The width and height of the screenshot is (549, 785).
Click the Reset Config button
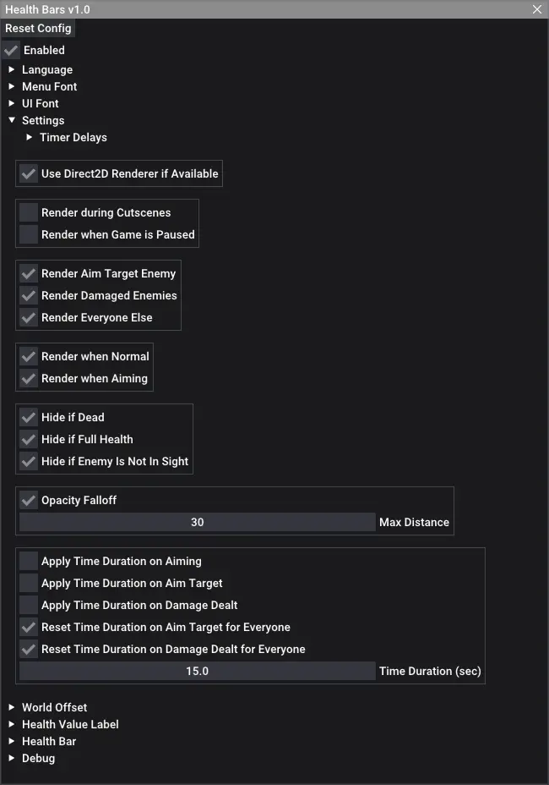(38, 29)
